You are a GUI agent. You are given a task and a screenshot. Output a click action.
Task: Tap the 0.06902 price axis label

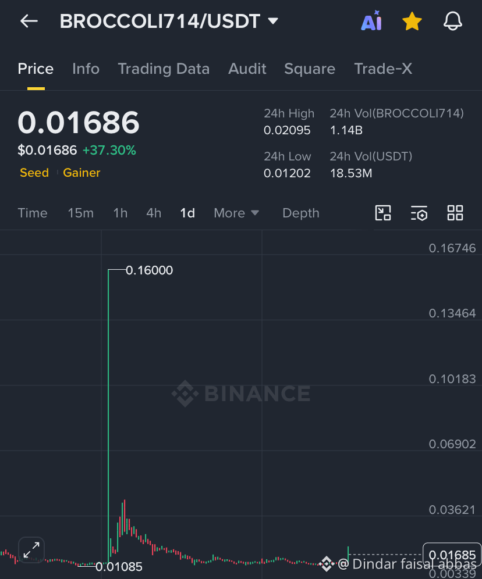point(452,444)
